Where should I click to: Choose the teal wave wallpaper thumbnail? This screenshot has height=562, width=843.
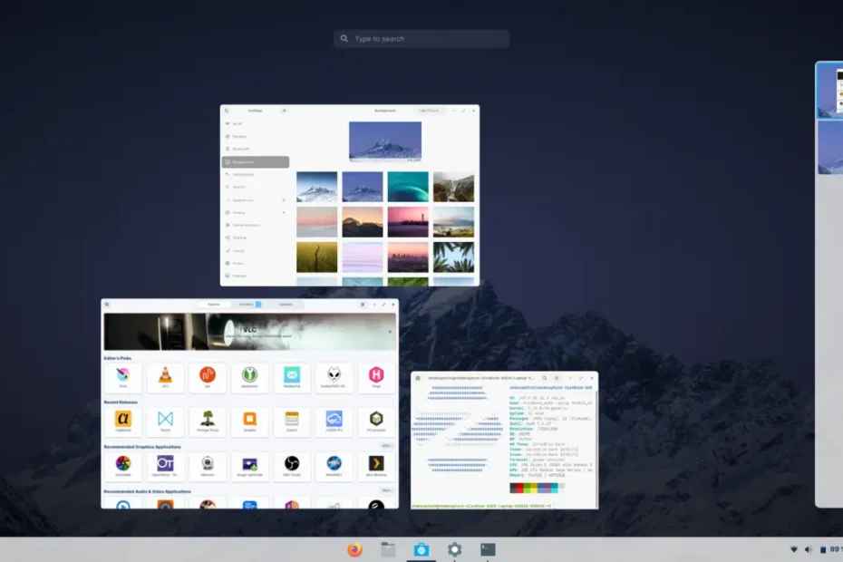click(408, 187)
